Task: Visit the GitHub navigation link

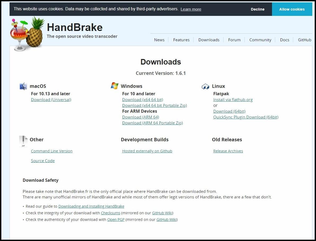Action: point(305,40)
